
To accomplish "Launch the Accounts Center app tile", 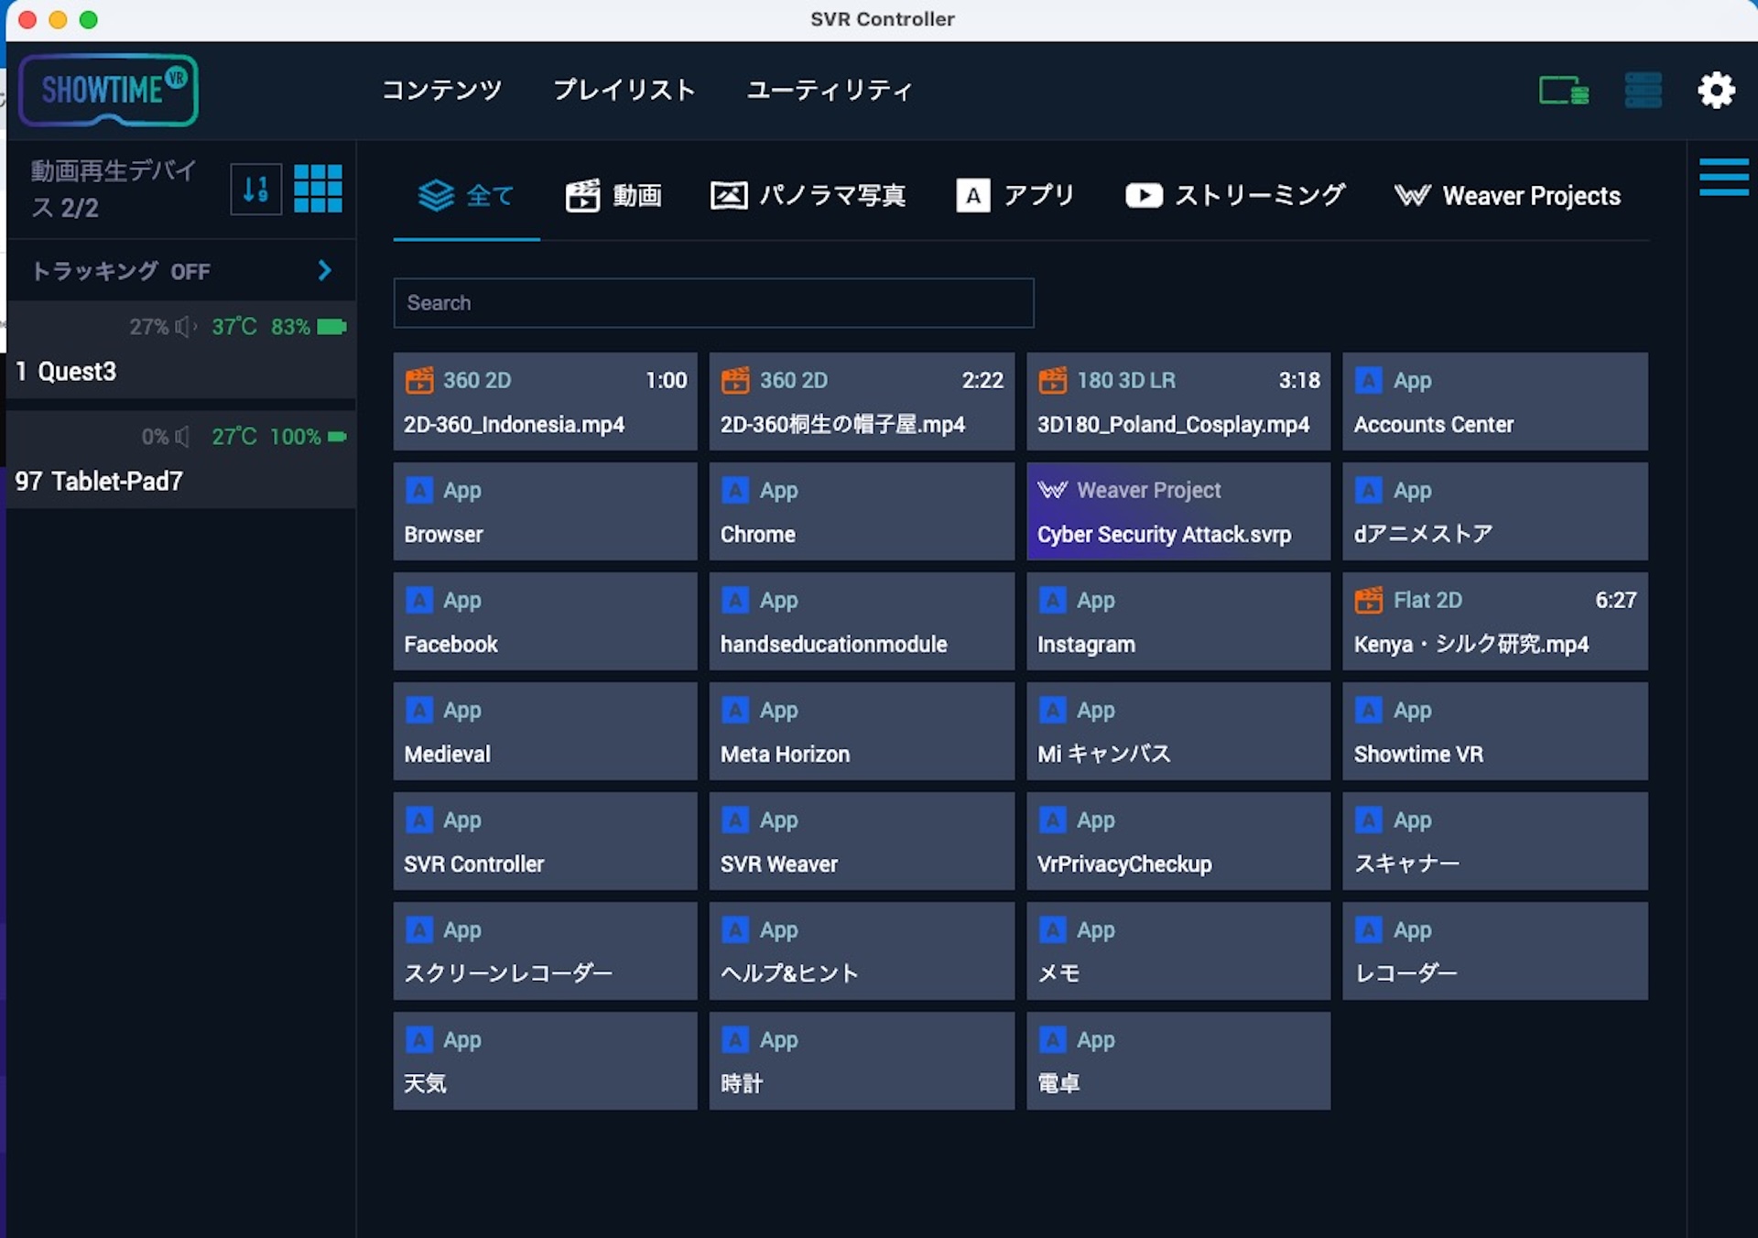I will (x=1495, y=402).
